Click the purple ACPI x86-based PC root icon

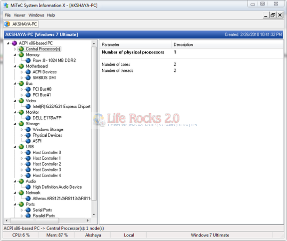pyautogui.click(x=14, y=43)
